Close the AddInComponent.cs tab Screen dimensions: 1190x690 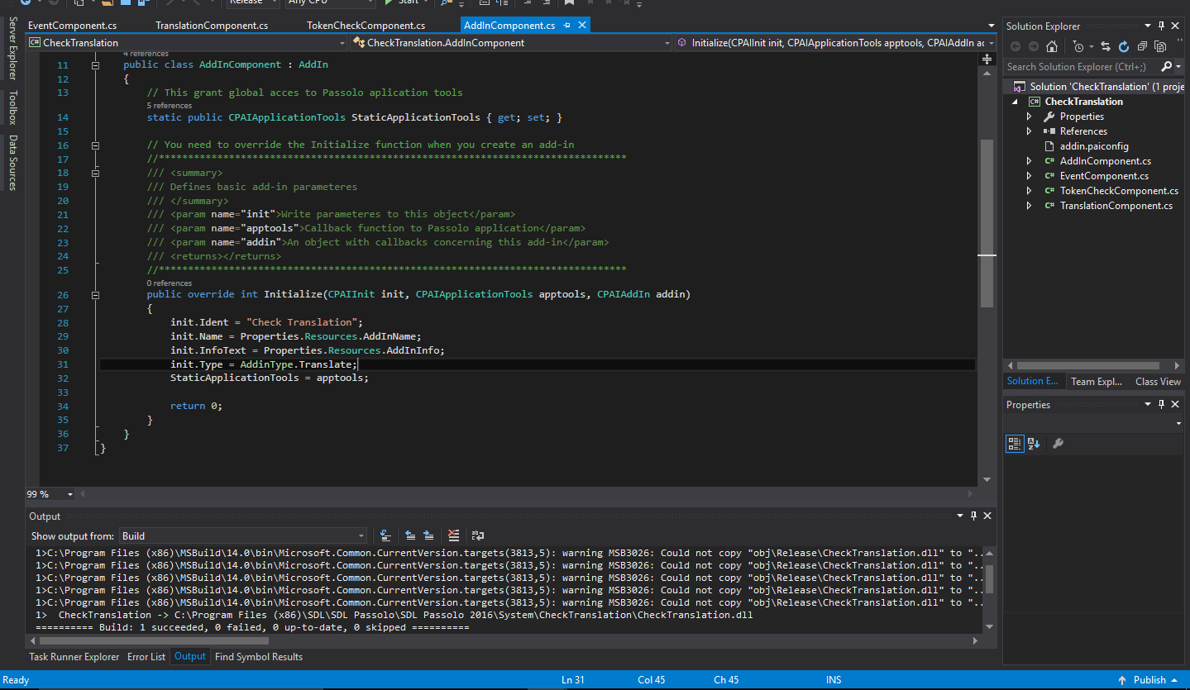tap(582, 26)
